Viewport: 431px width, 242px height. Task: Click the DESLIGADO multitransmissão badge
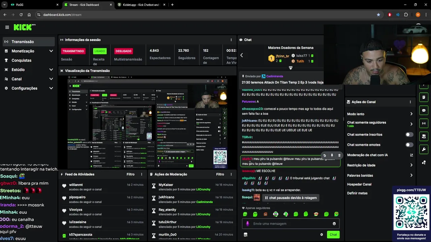(123, 51)
